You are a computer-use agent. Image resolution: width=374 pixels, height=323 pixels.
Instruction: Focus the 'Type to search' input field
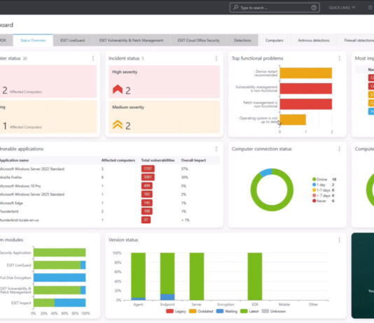click(275, 8)
